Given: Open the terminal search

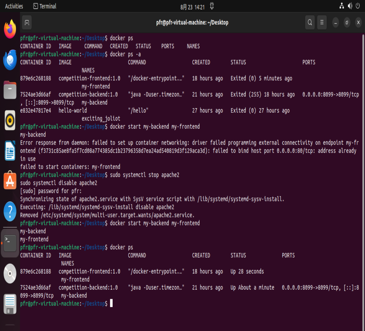Looking at the screenshot, I should [x=310, y=22].
